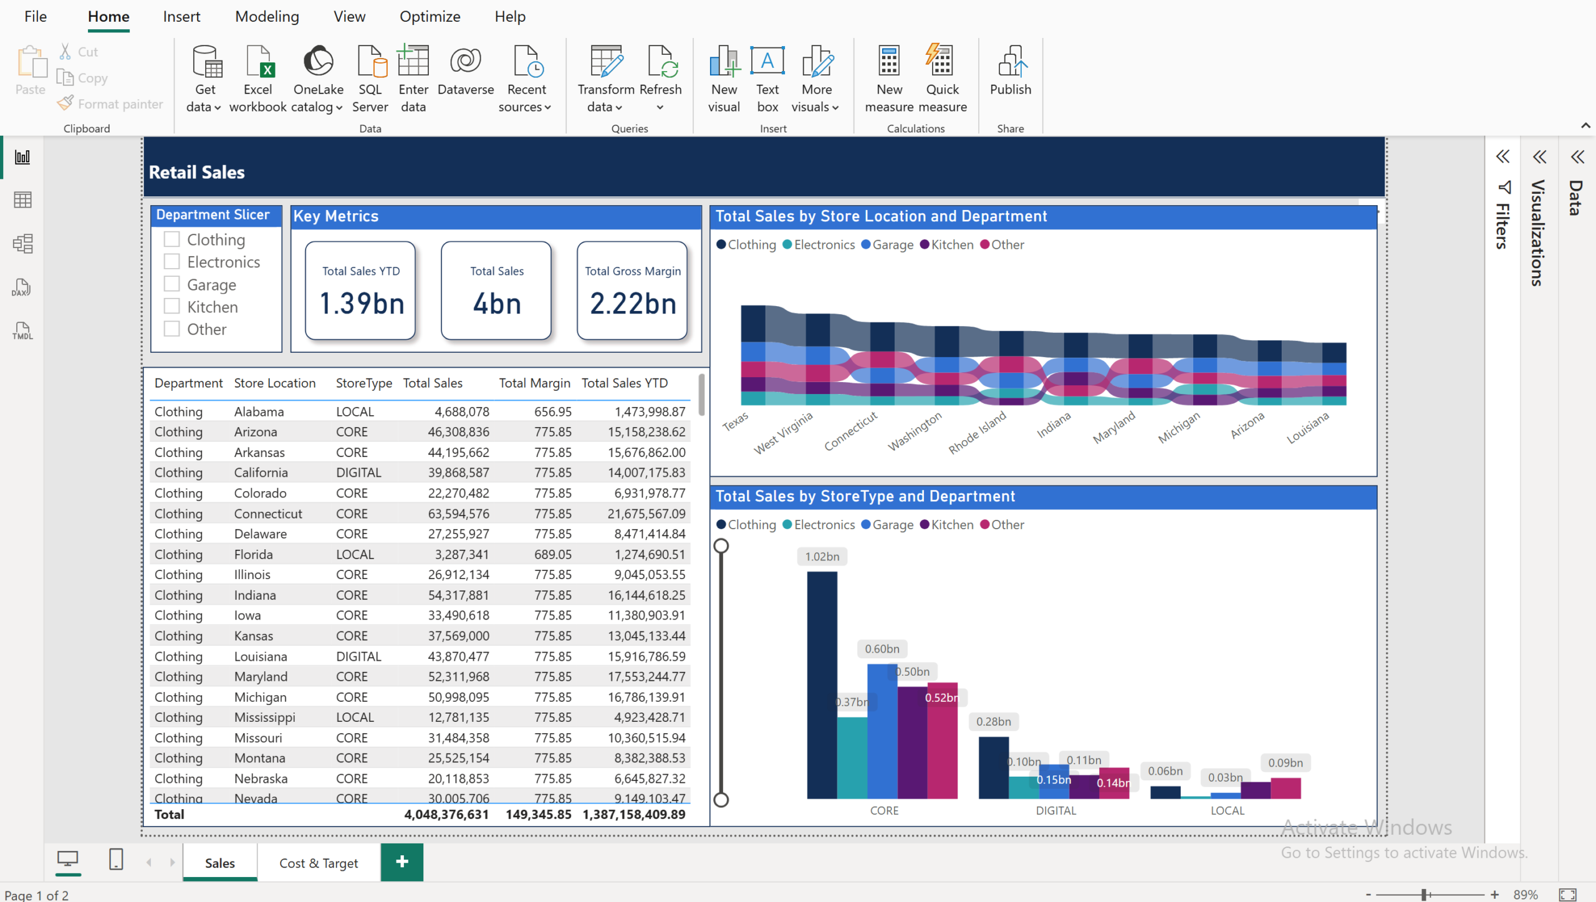Open the Transform data dropdown arrow

tap(618, 108)
